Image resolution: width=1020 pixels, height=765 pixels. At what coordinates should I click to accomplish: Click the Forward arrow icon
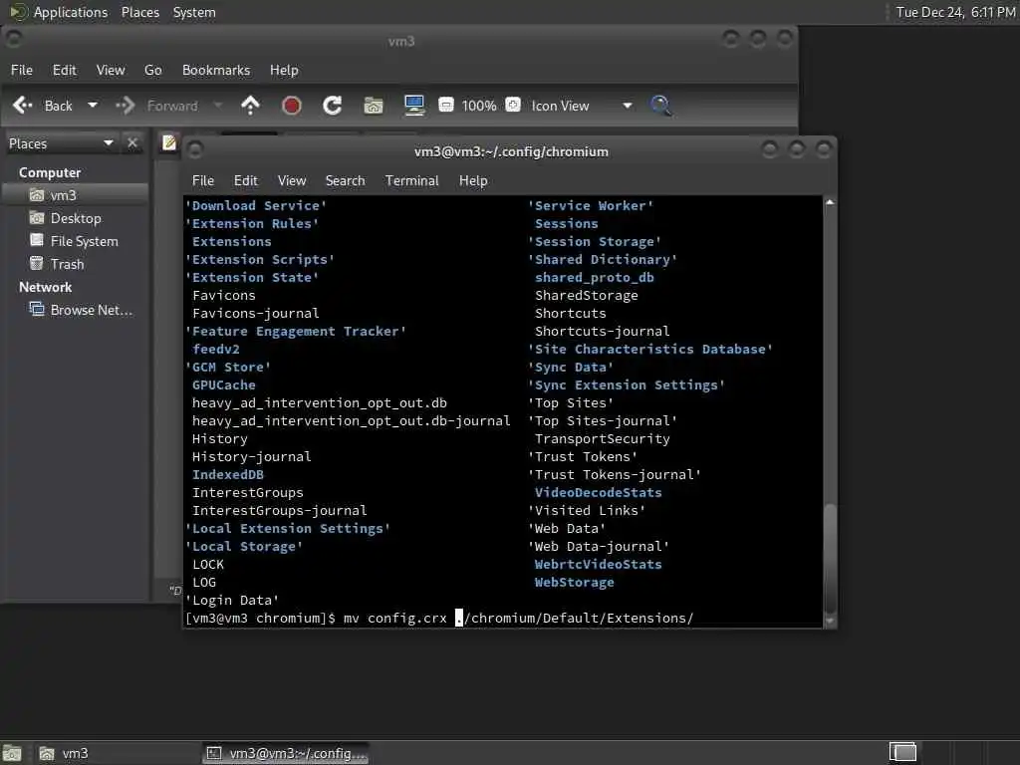125,106
